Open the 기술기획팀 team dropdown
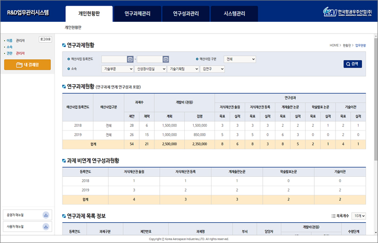The height and width of the screenshot is (243, 378). [x=183, y=69]
